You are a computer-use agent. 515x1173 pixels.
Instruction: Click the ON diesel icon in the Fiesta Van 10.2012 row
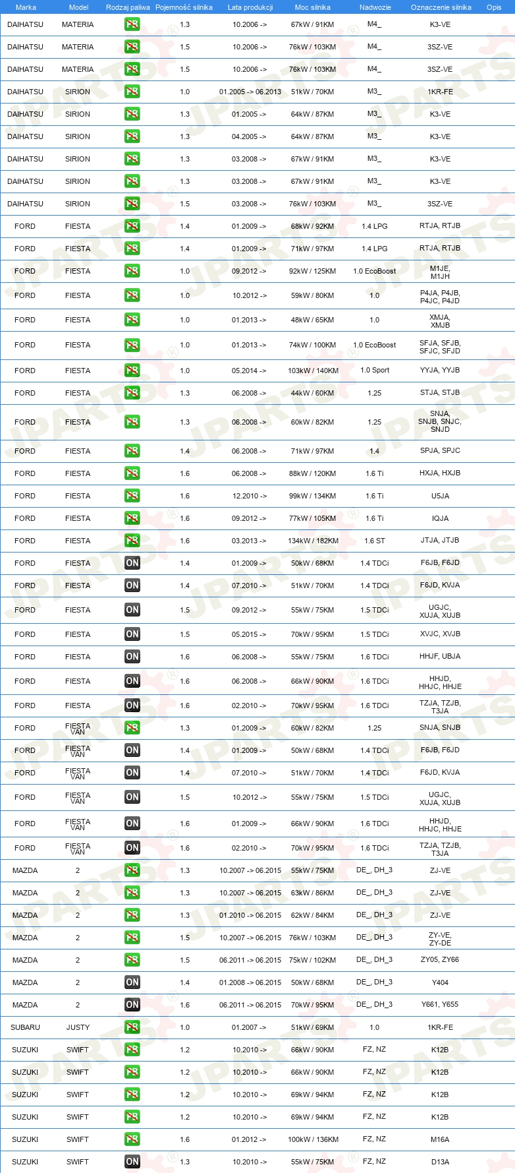click(132, 797)
